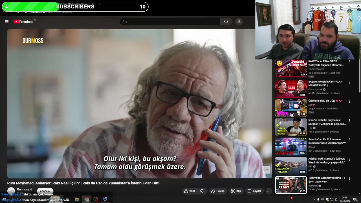Image resolution: width=361 pixels, height=203 pixels.
Task: Start voice search with microphone icon
Action: [x=239, y=22]
